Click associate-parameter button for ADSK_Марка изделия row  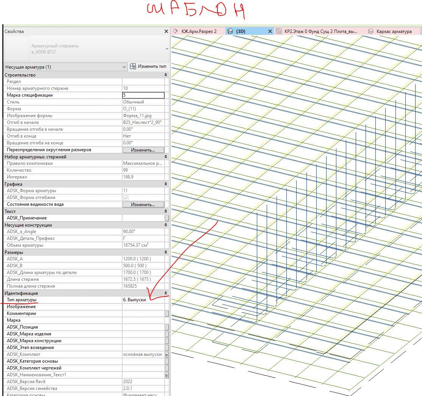point(167,334)
